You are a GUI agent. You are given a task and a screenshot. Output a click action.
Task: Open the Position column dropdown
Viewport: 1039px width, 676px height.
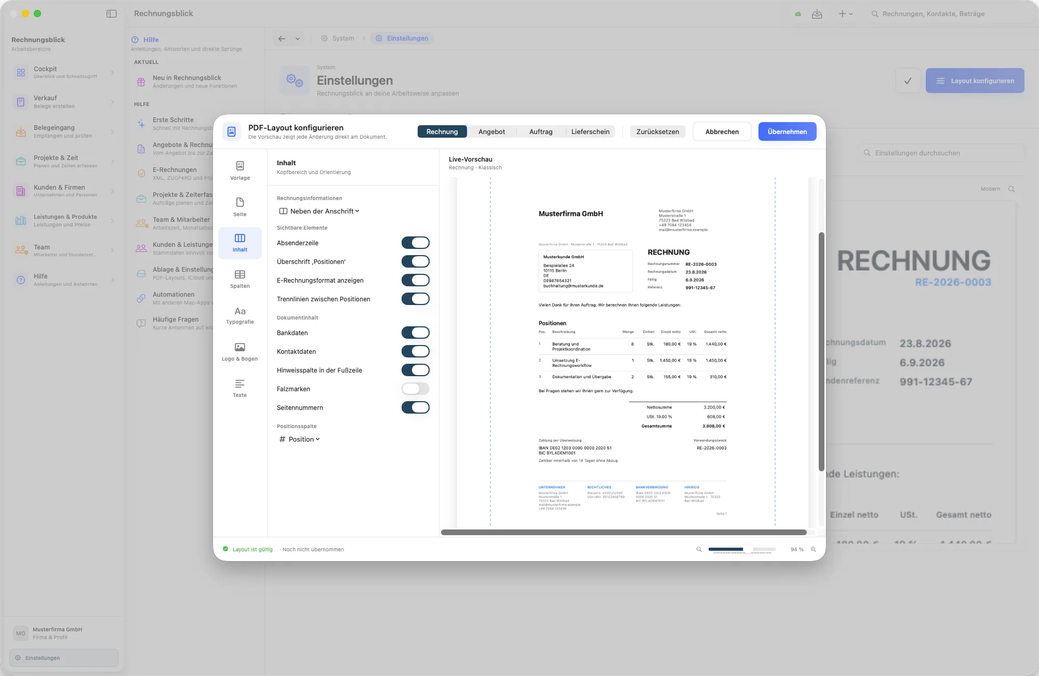(299, 439)
